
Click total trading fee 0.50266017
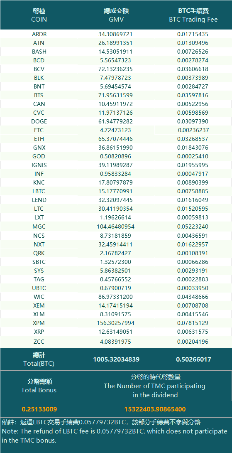click(x=194, y=359)
